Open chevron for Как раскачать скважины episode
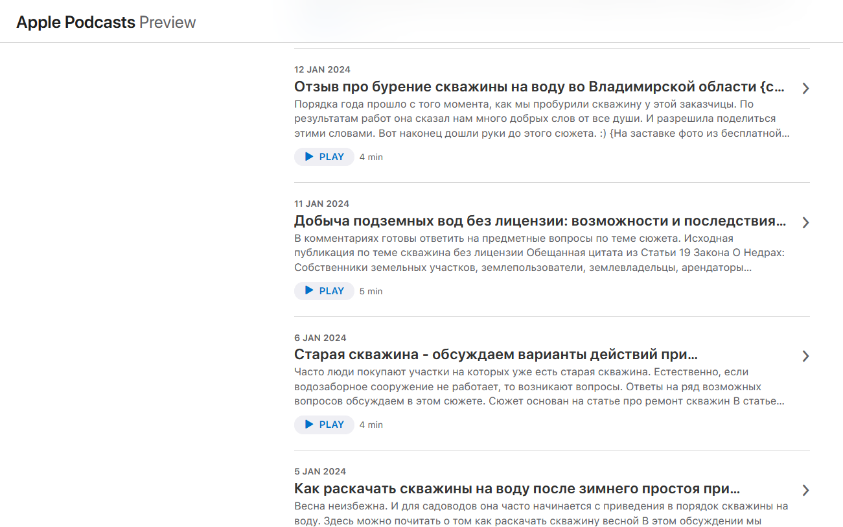 pyautogui.click(x=805, y=490)
